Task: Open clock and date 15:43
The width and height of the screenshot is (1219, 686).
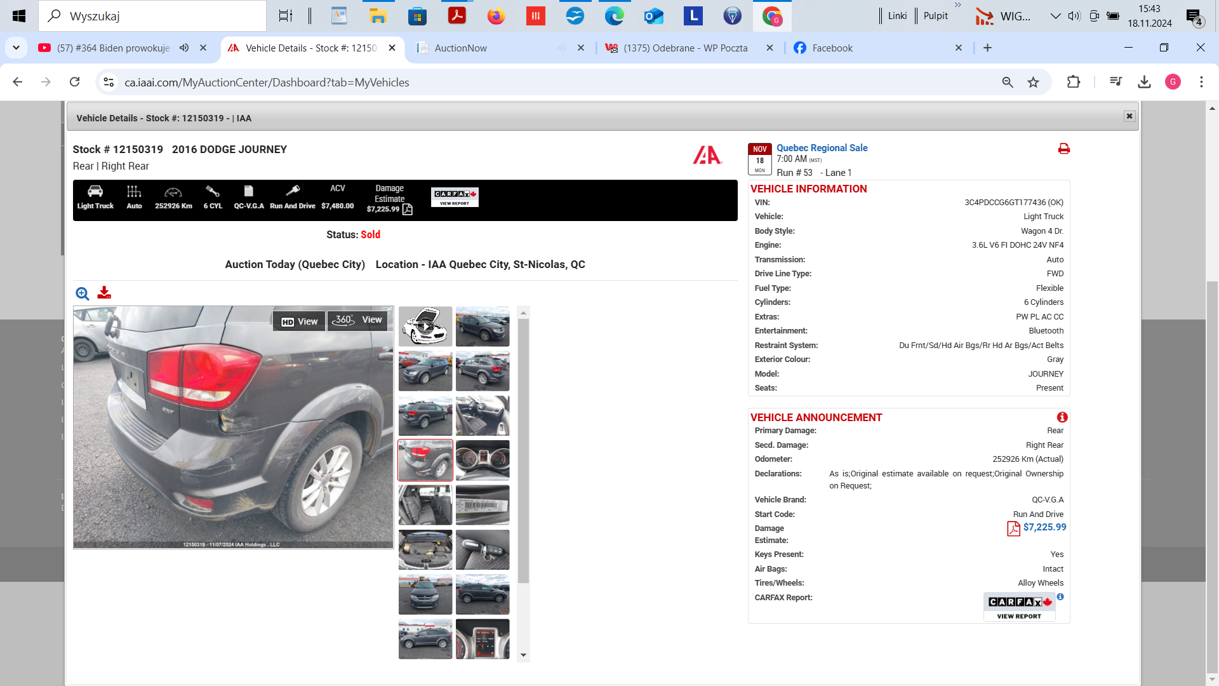Action: click(x=1149, y=16)
